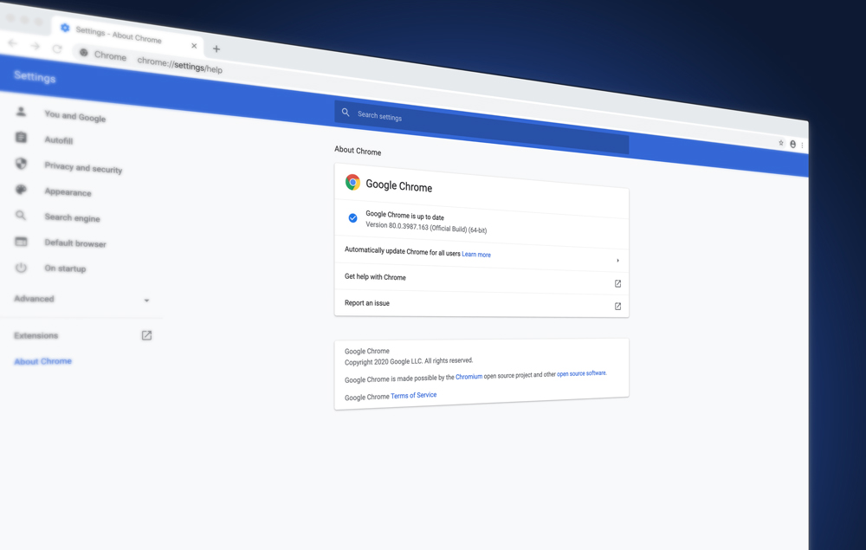This screenshot has width=866, height=550.
Task: Click the blue up-to-date checkmark icon
Action: click(x=353, y=218)
